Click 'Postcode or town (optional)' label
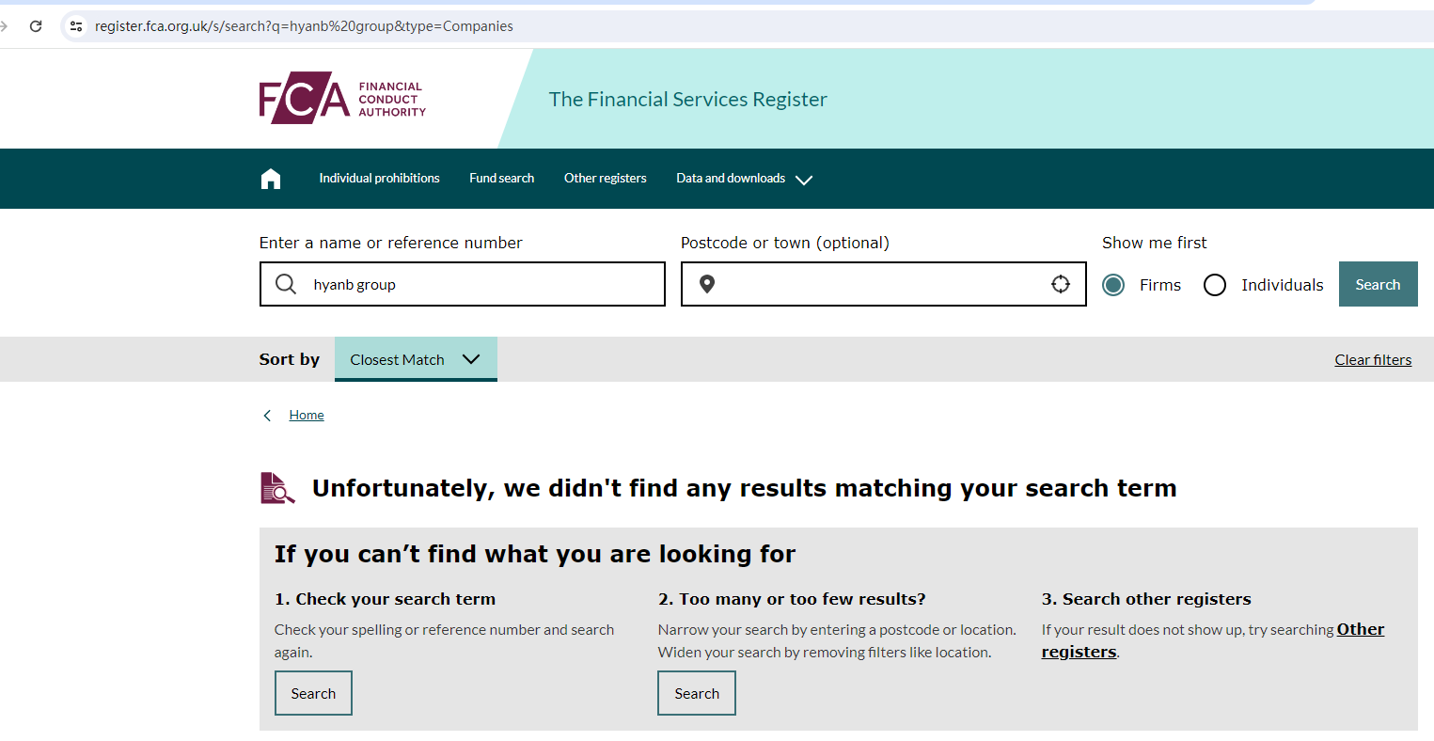Viewport: 1434px width, 741px height. tap(785, 243)
